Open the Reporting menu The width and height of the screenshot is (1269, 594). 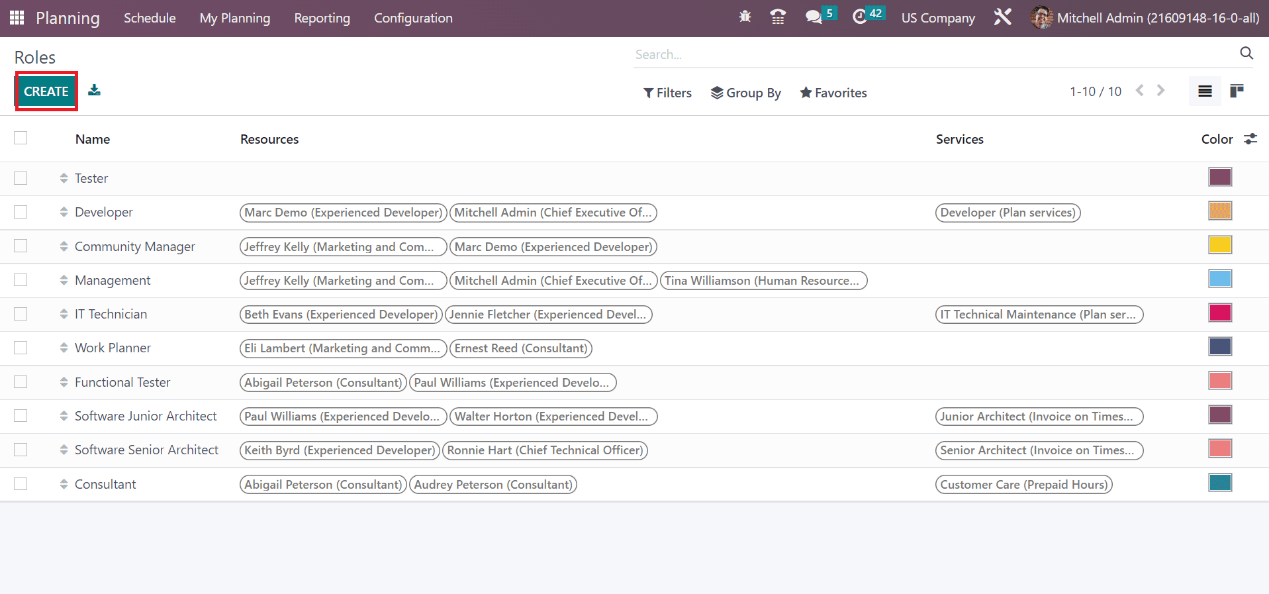point(322,18)
